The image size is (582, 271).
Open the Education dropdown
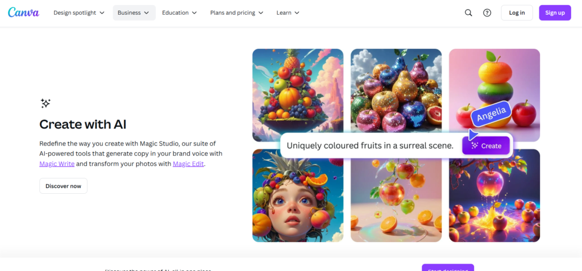(x=179, y=12)
